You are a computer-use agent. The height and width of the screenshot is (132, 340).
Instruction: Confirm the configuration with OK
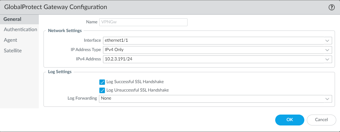pyautogui.click(x=290, y=120)
